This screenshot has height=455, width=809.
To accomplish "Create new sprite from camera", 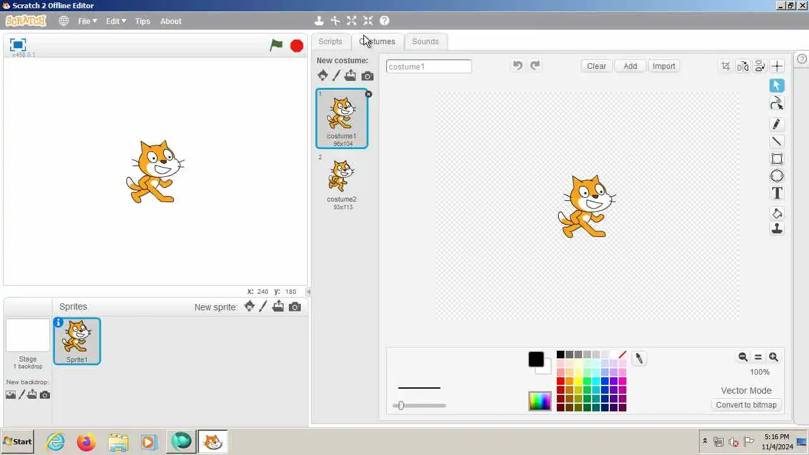I will click(295, 307).
